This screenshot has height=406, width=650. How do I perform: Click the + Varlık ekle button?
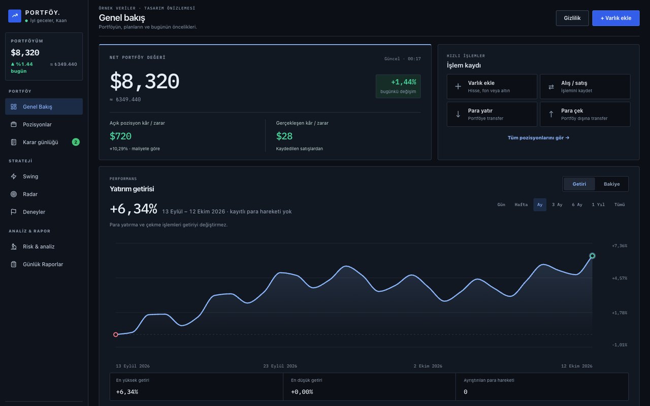[x=616, y=18]
